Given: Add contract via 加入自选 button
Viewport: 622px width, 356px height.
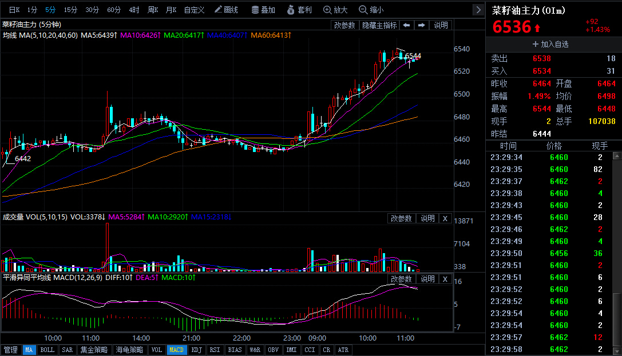Looking at the screenshot, I should [x=550, y=45].
